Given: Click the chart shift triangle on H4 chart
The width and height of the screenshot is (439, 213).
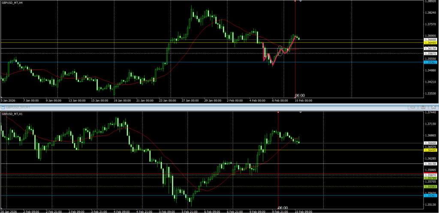Looking at the screenshot, I should coord(301,2).
